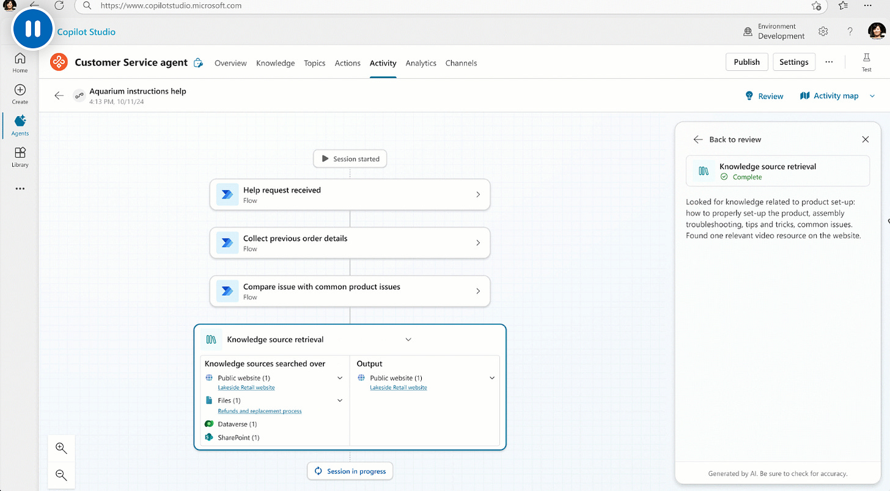
Task: Open the help question mark icon
Action: 850,31
